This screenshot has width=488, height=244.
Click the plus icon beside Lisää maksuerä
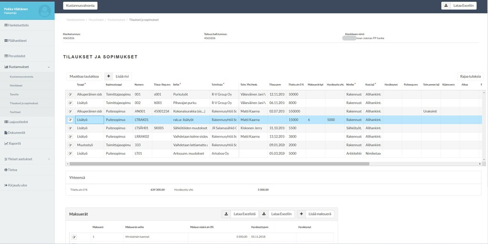click(302, 214)
